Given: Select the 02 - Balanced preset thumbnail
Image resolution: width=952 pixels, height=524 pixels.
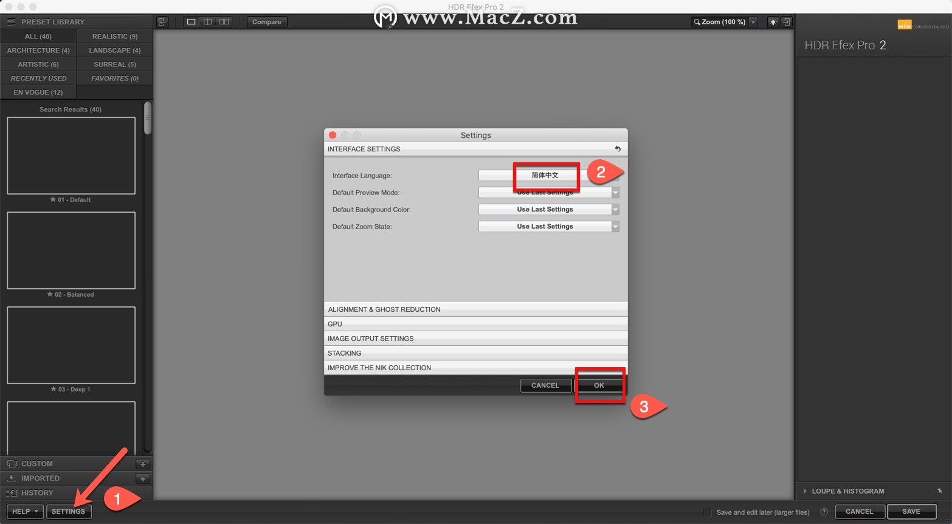Looking at the screenshot, I should tap(71, 250).
